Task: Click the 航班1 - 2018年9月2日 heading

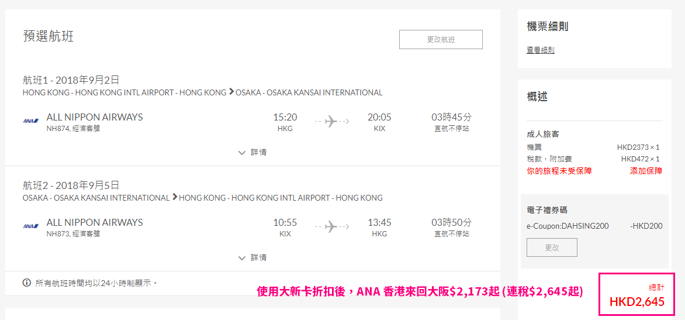Action: tap(71, 80)
